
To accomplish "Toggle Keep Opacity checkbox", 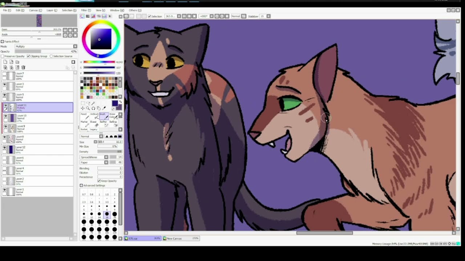I will click(x=99, y=181).
